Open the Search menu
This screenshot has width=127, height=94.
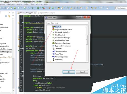click(19, 4)
